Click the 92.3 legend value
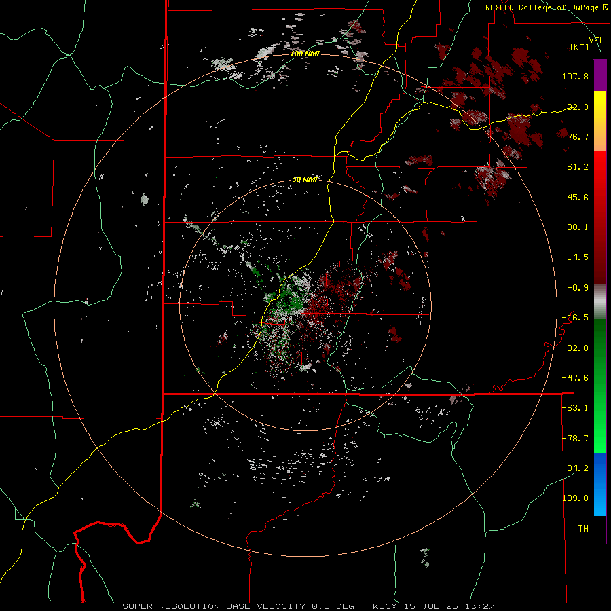This screenshot has height=611, width=611. tap(578, 107)
